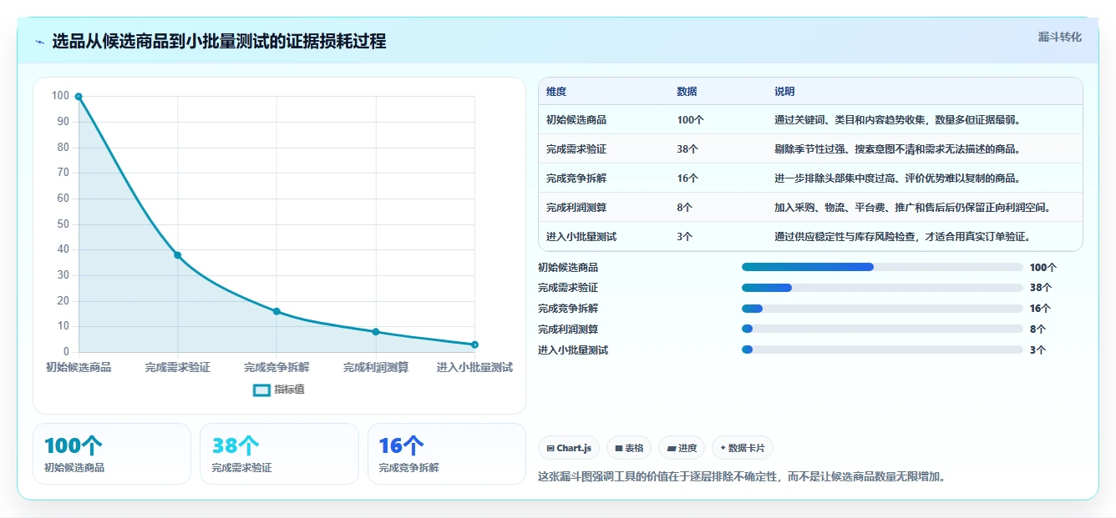The width and height of the screenshot is (1116, 518).
Task: Click the 100个 value beside the progress bar
Action: [x=1043, y=268]
